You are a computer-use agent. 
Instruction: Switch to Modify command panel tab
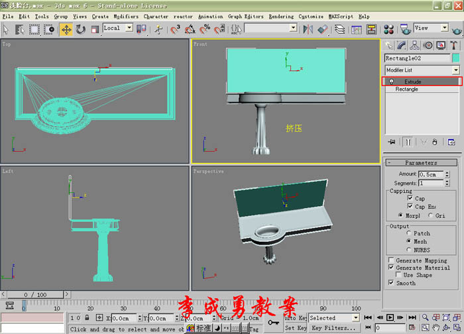(402, 45)
